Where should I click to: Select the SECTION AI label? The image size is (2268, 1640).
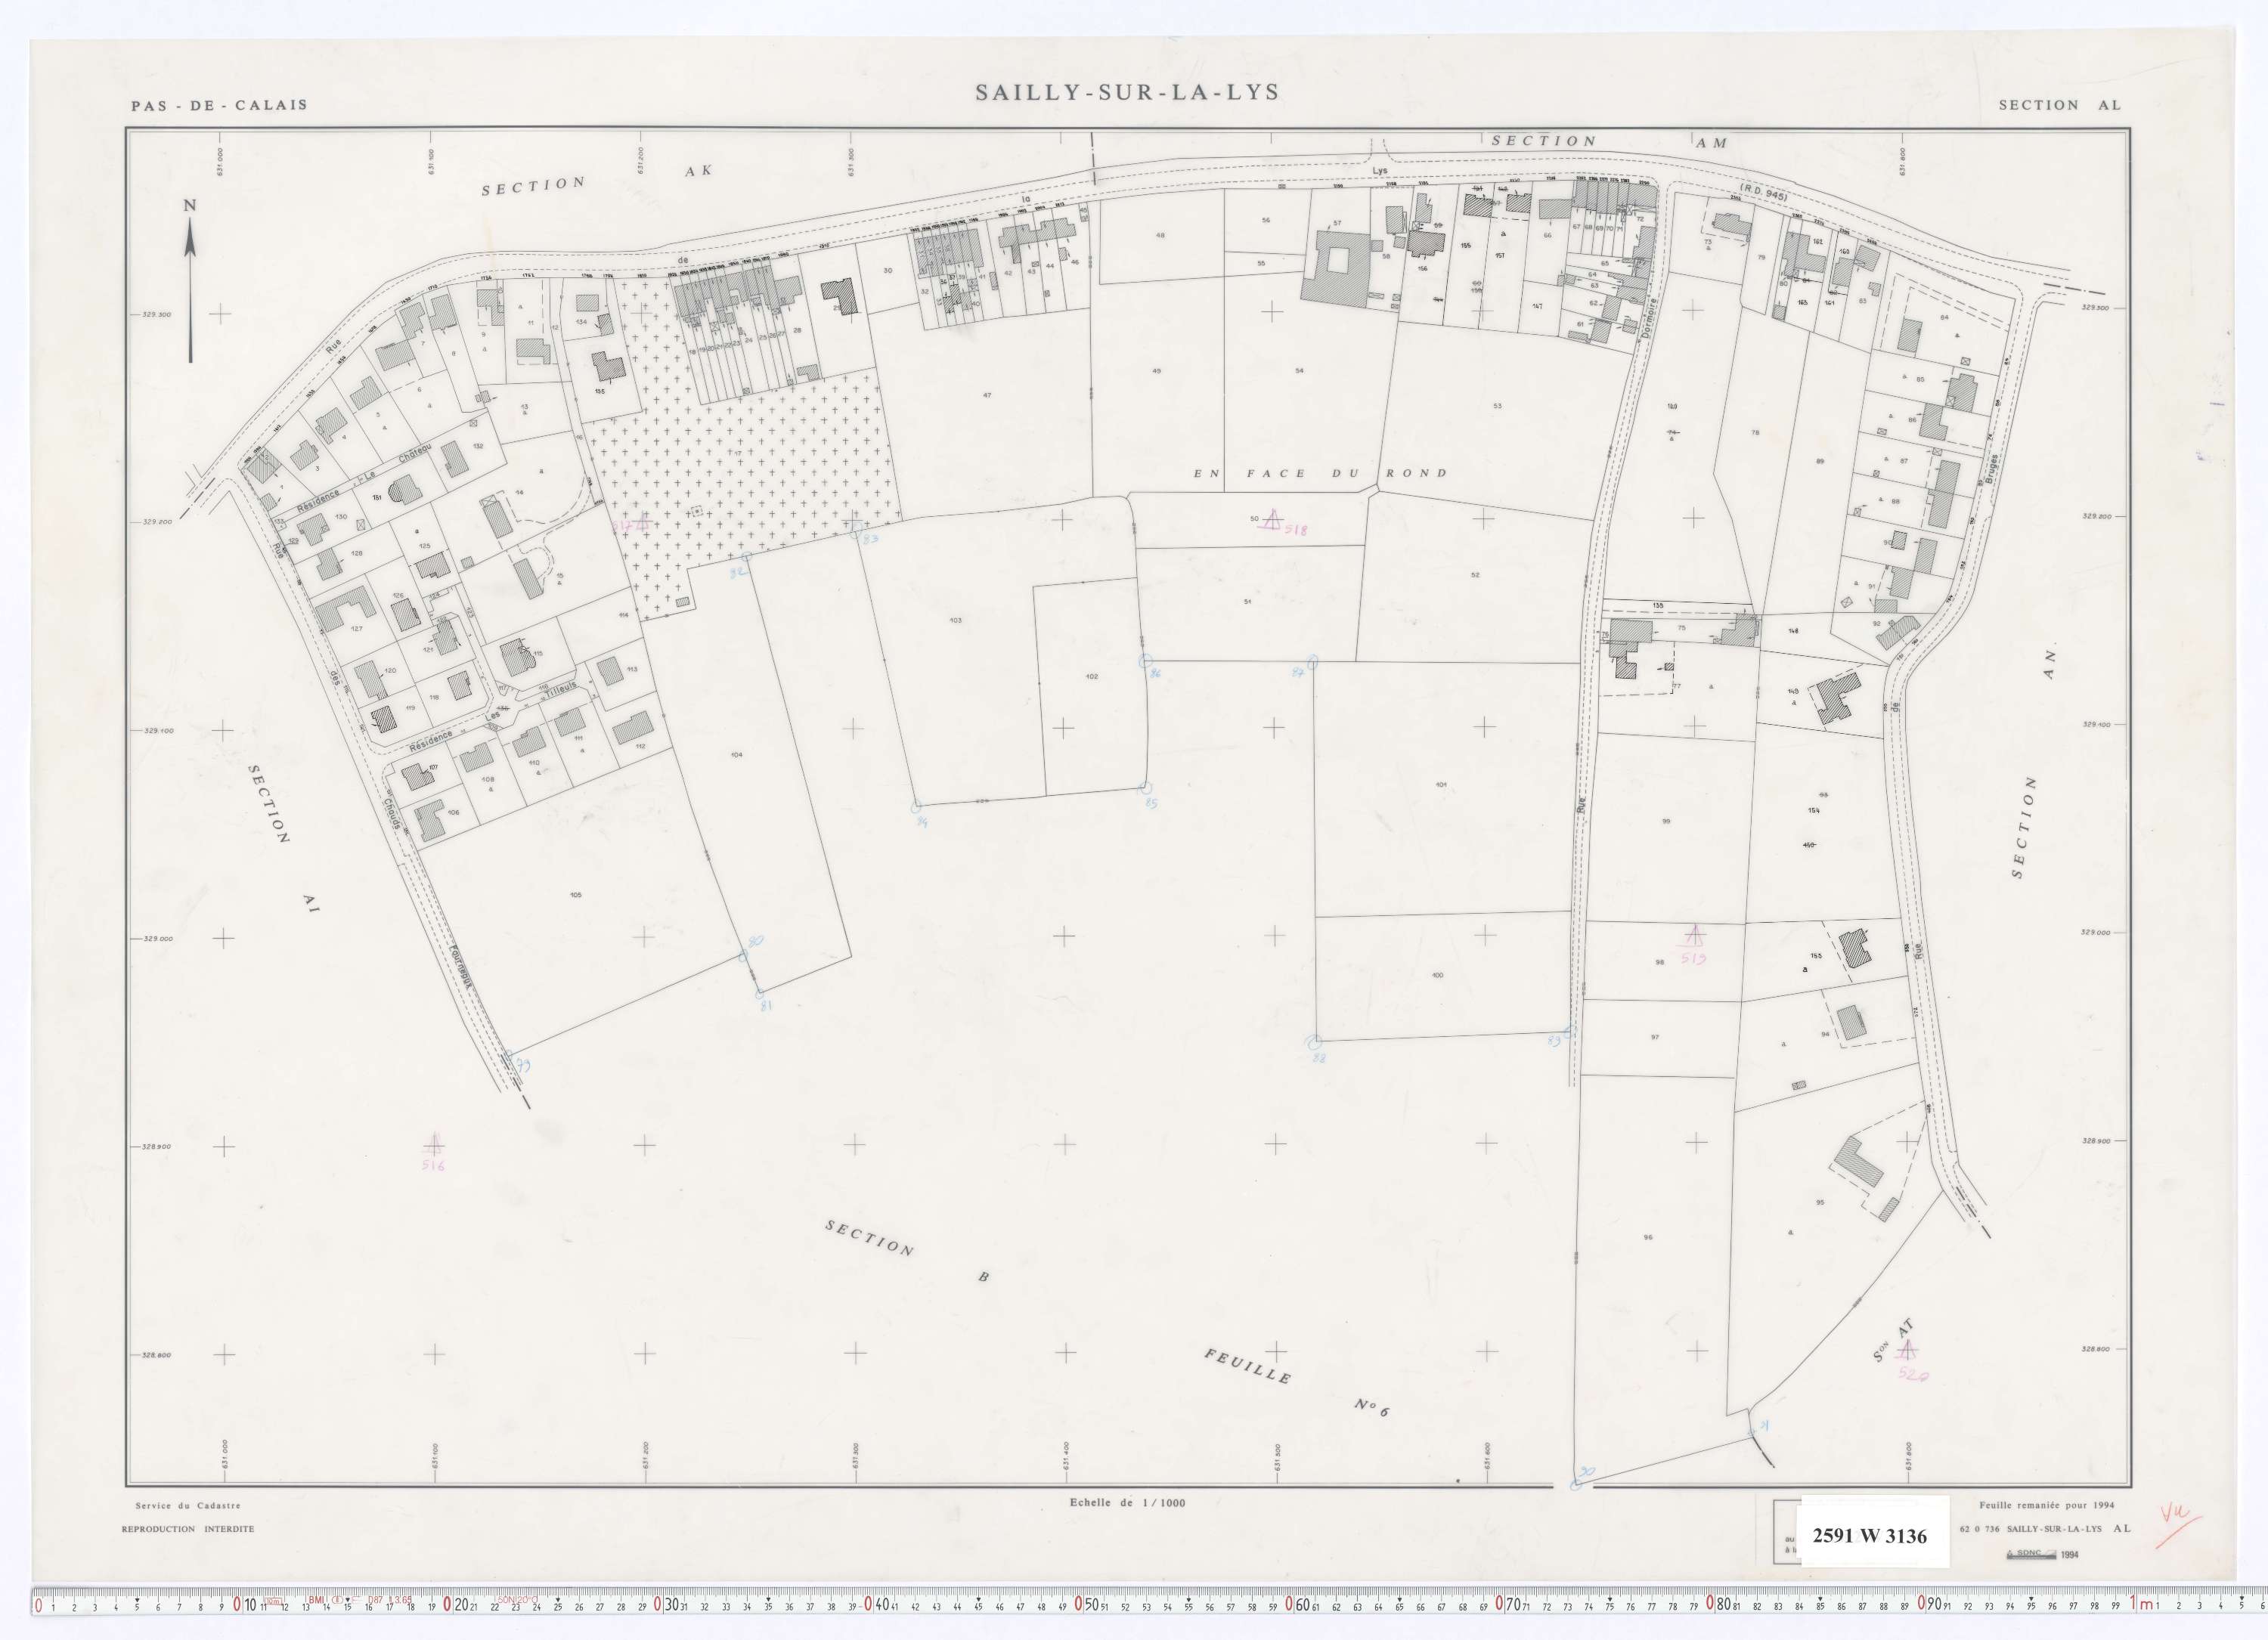(283, 840)
